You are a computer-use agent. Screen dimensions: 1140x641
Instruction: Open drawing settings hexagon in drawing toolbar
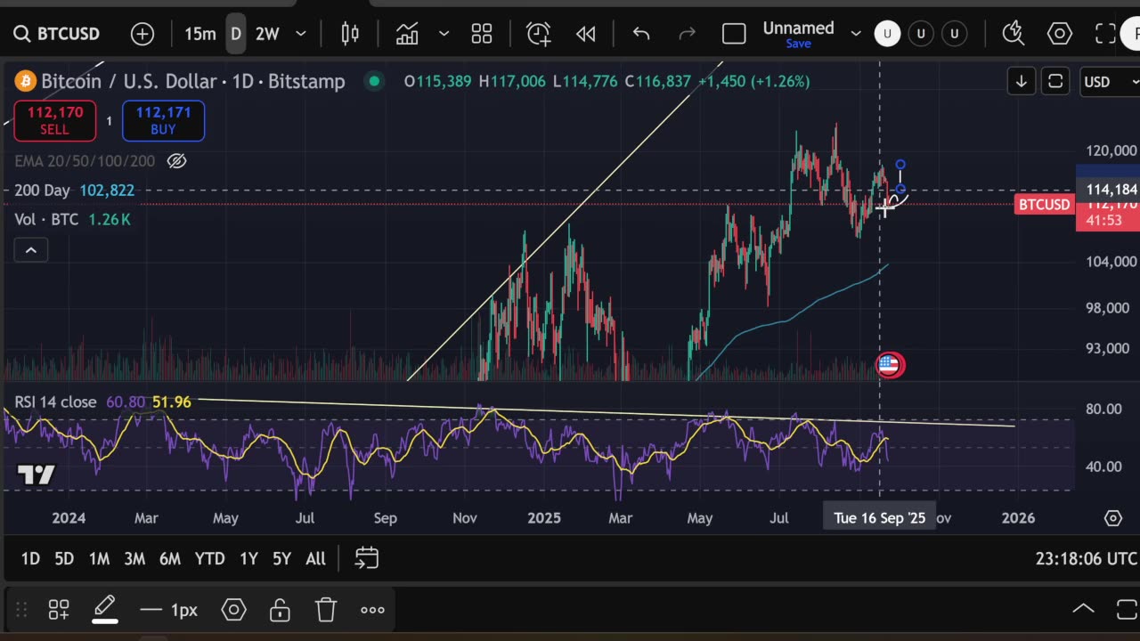click(233, 610)
